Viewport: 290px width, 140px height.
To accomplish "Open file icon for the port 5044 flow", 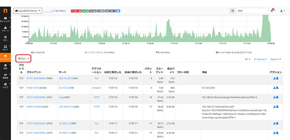I will click(277, 78).
